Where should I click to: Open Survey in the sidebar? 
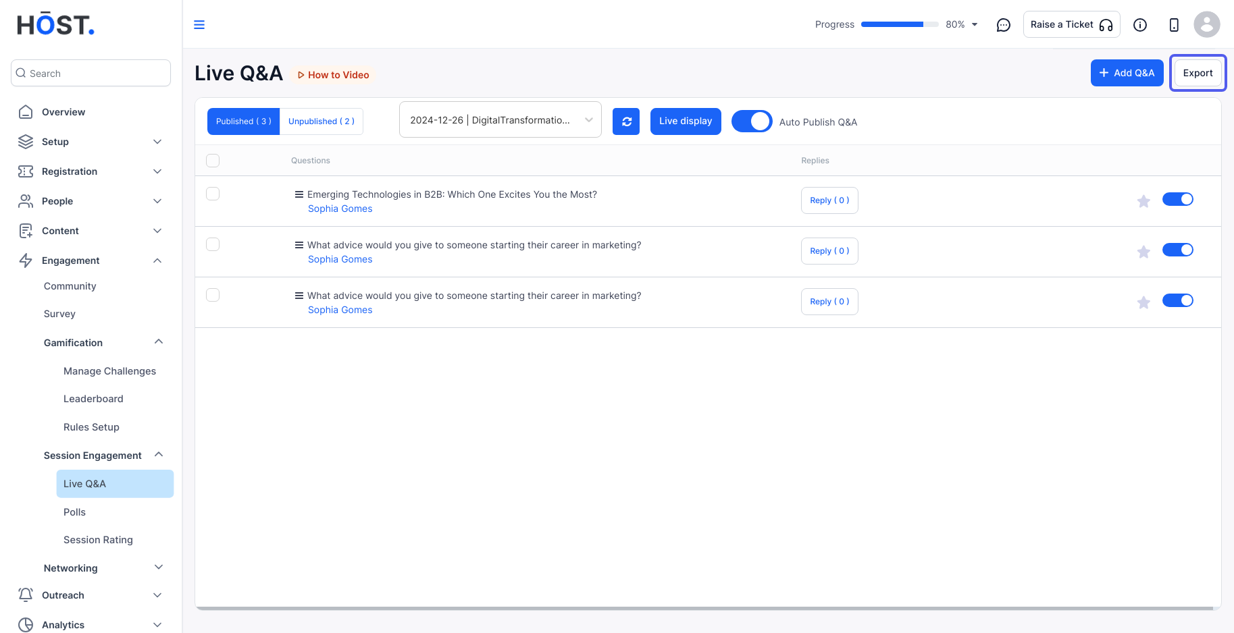coord(59,314)
